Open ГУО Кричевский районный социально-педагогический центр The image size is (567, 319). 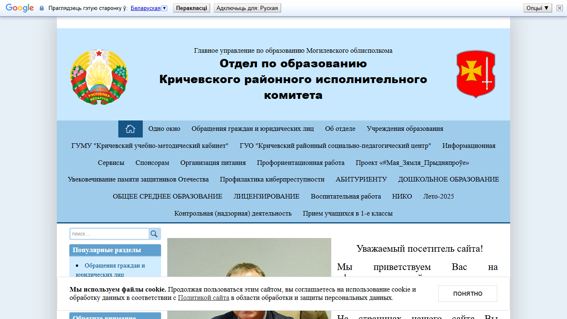coord(335,146)
